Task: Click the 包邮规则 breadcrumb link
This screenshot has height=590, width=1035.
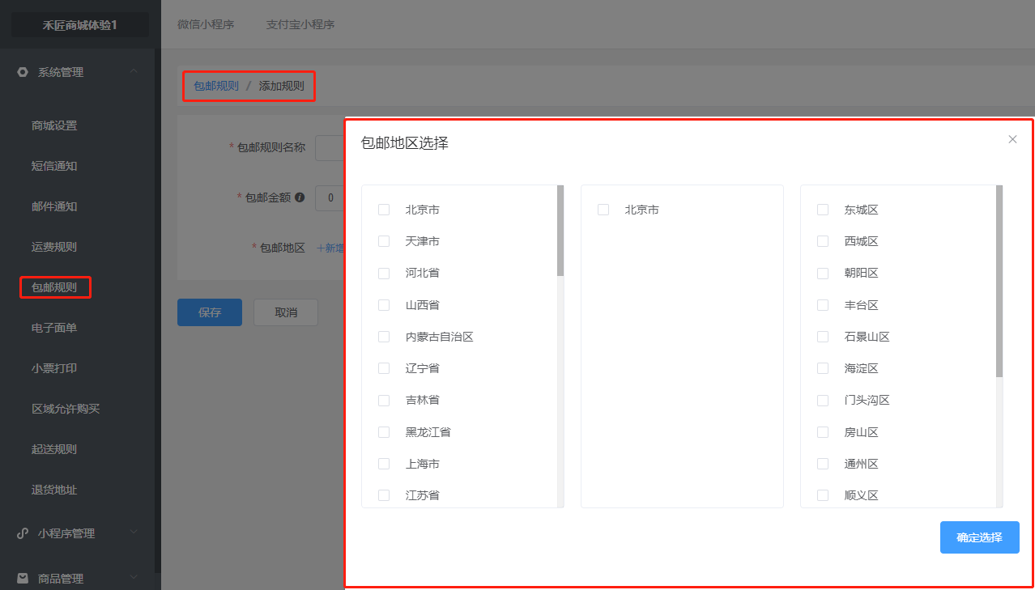Action: coord(216,86)
